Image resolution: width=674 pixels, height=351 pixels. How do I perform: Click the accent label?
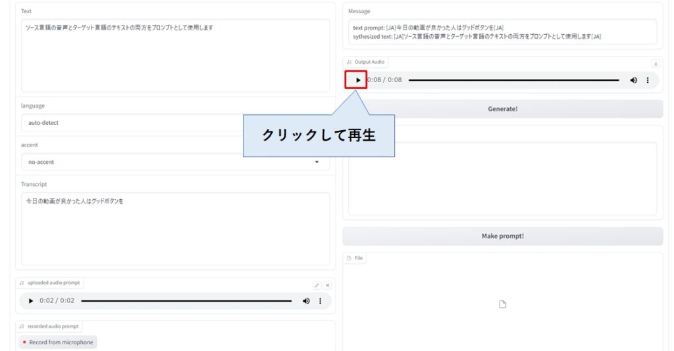pyautogui.click(x=29, y=145)
